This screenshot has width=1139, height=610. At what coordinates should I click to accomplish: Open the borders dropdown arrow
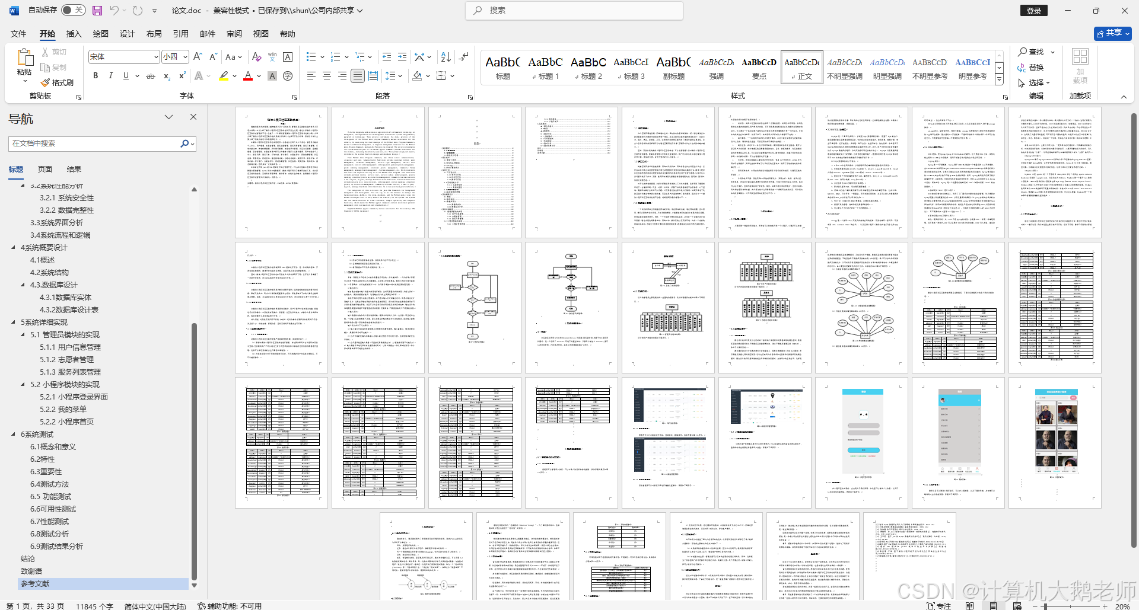(x=453, y=76)
